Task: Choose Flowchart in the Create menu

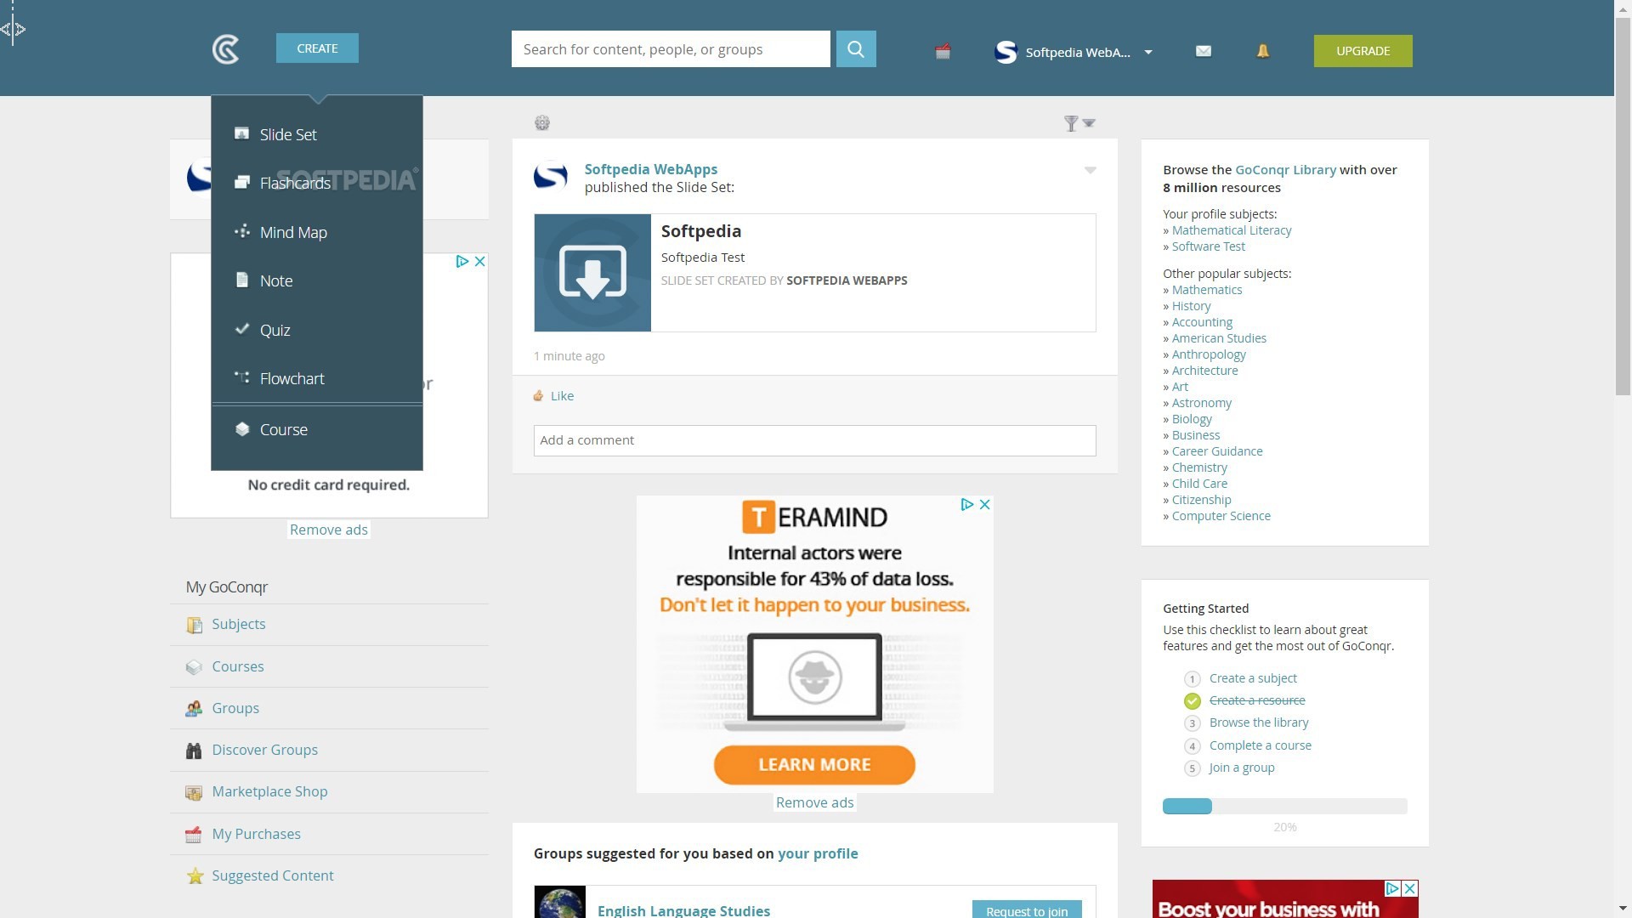Action: click(x=292, y=378)
